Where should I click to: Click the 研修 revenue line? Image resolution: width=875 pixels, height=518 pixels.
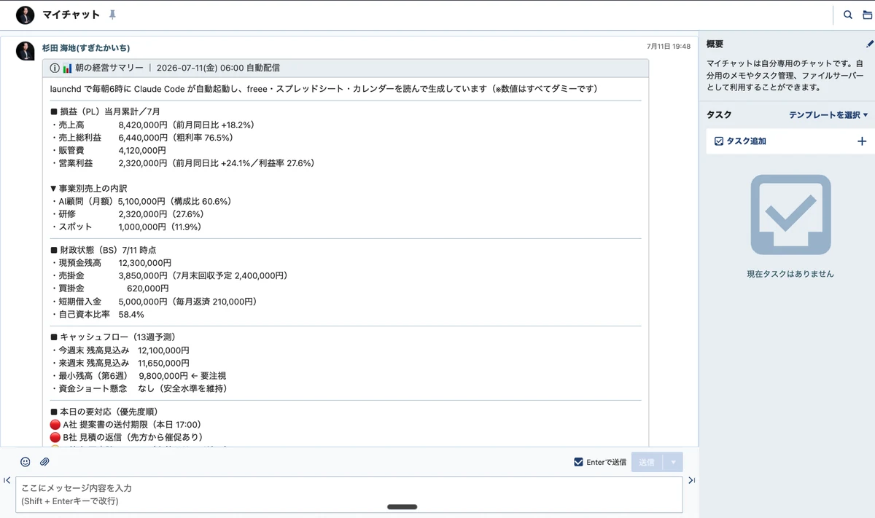tap(127, 214)
